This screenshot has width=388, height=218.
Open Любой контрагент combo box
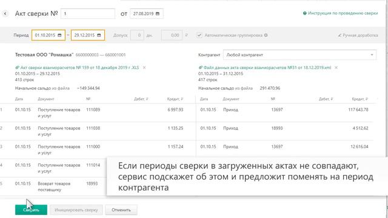pyautogui.click(x=299, y=55)
